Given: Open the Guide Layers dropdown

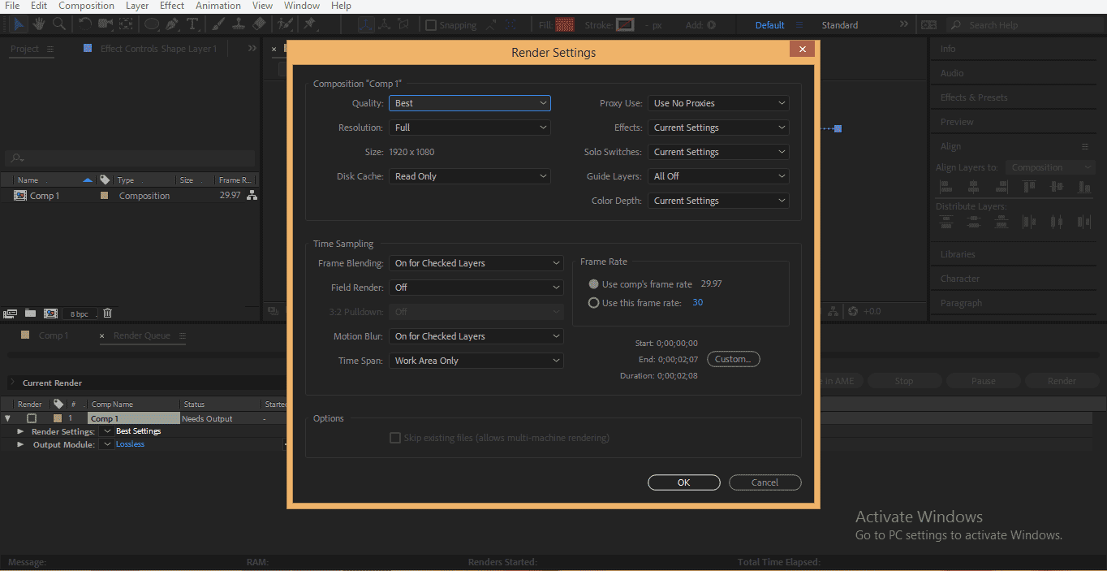Looking at the screenshot, I should click(x=718, y=176).
